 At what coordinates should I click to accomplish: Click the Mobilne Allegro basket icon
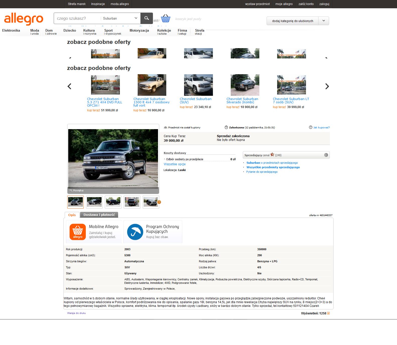coord(77,232)
